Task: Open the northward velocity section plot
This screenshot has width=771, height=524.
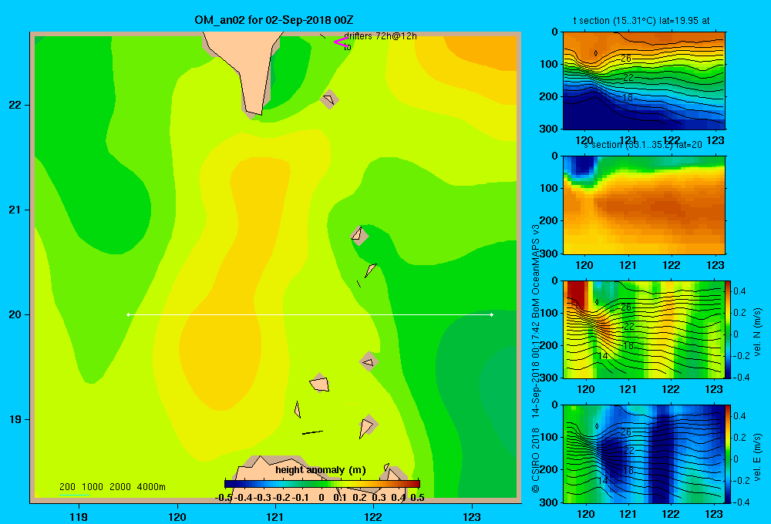Action: (x=644, y=329)
